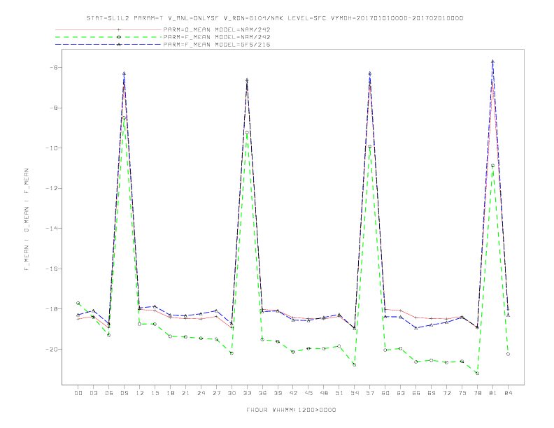Image resolution: width=554 pixels, height=428 pixels.
Task: Click the x-axis label FHOUR VHHMM: 1200>0000
Action: coord(291,410)
